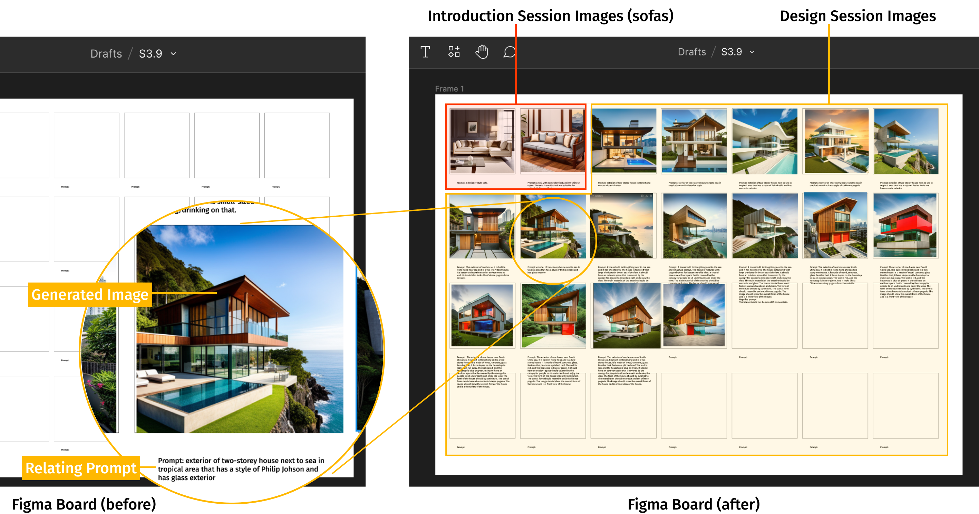This screenshot has height=514, width=979.
Task: Click the Philip Johnson prompt under the zoomed image
Action: pos(241,469)
